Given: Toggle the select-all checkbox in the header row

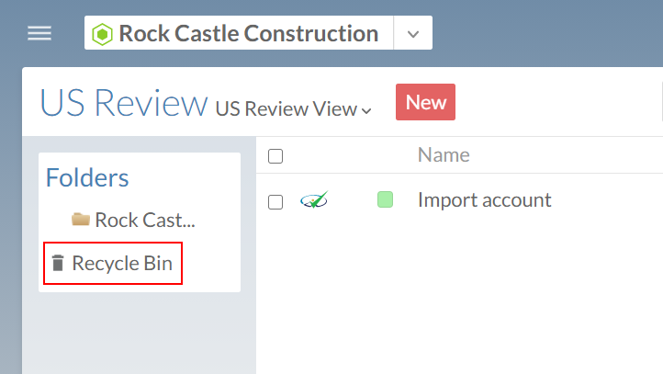Looking at the screenshot, I should (275, 156).
